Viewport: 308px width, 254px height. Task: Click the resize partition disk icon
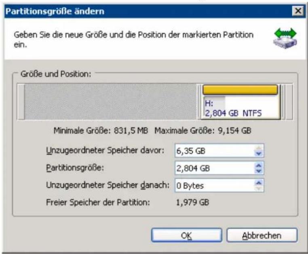click(x=285, y=38)
